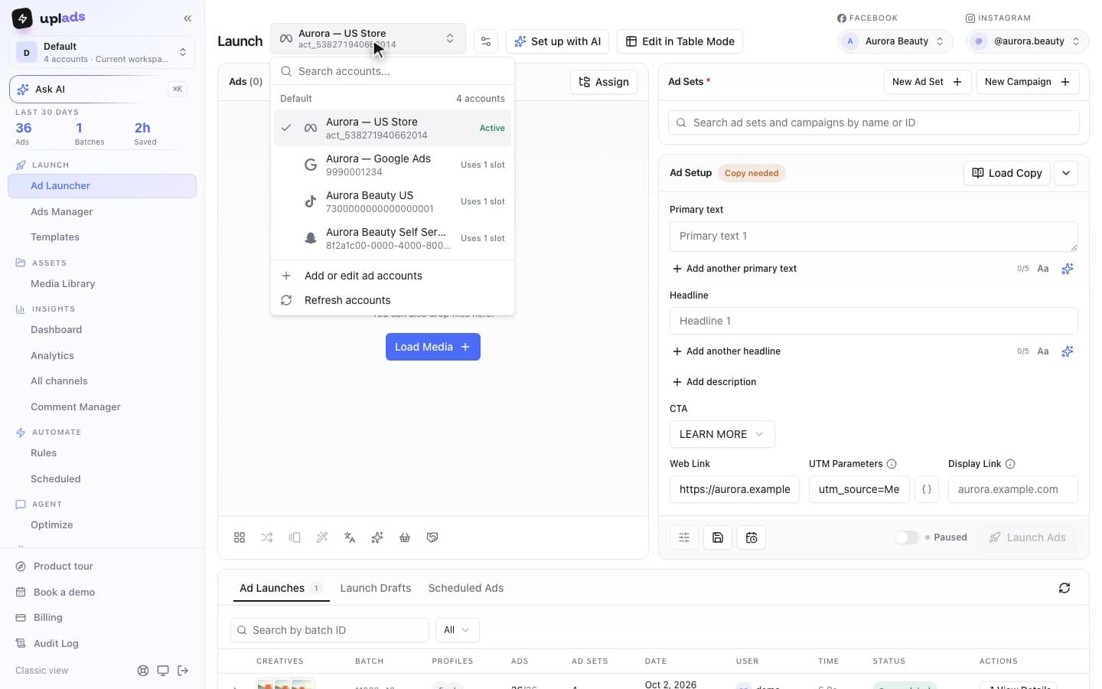The image size is (1102, 689).
Task: Click the grid view icon under Ads panel
Action: [240, 537]
